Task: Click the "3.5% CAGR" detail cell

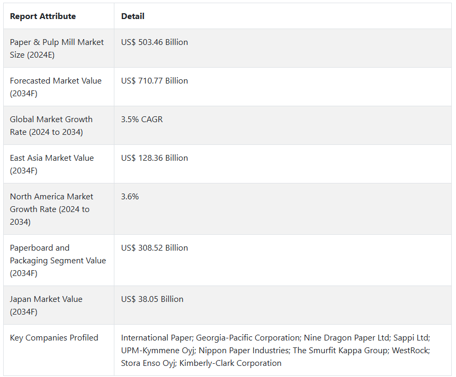Action: (x=142, y=119)
